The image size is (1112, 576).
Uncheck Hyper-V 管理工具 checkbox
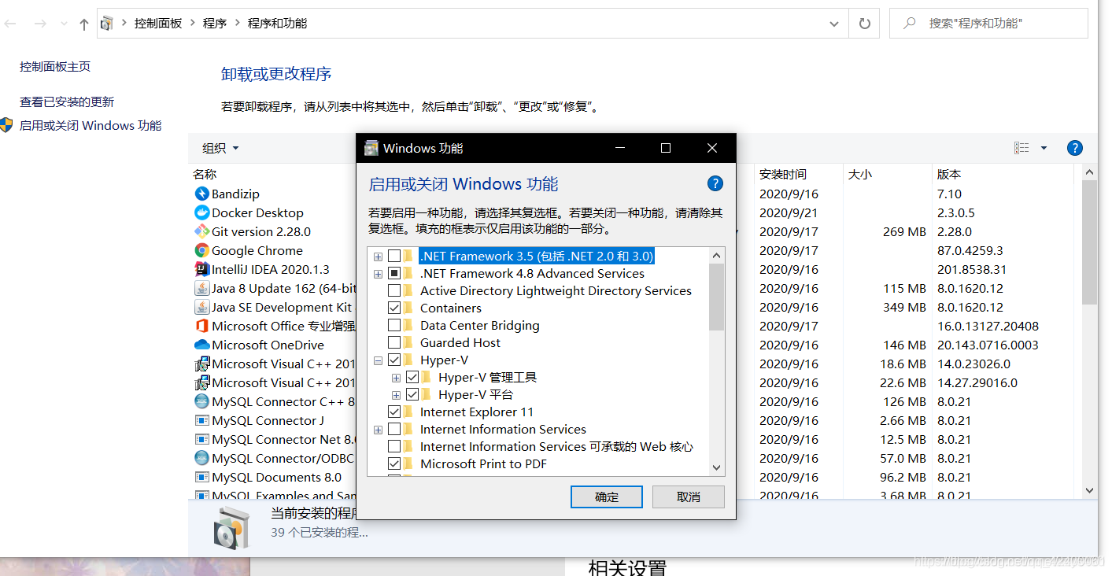pos(412,378)
